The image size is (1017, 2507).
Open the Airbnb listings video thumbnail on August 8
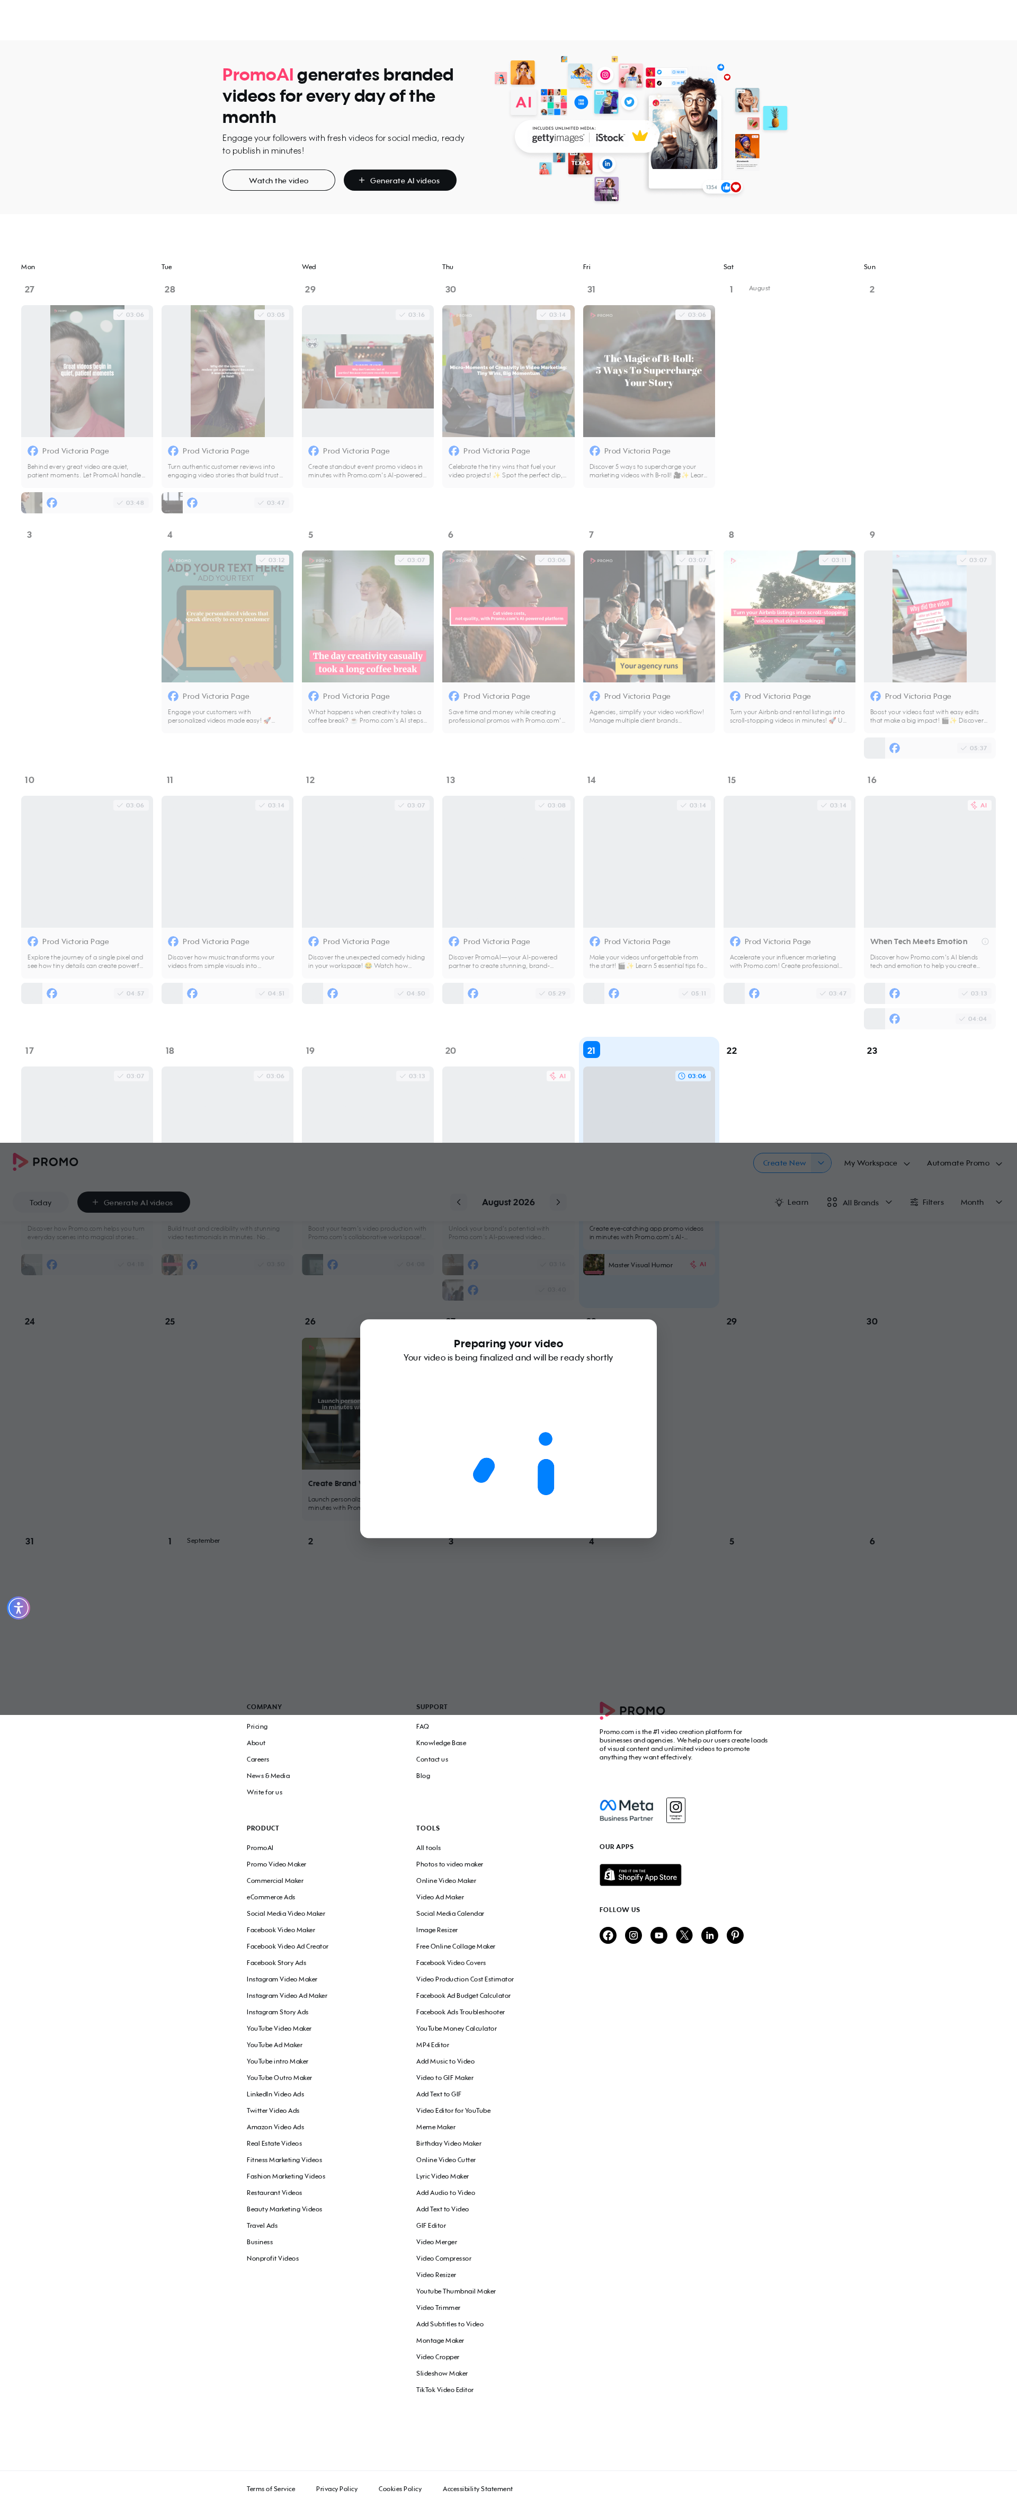point(789,616)
